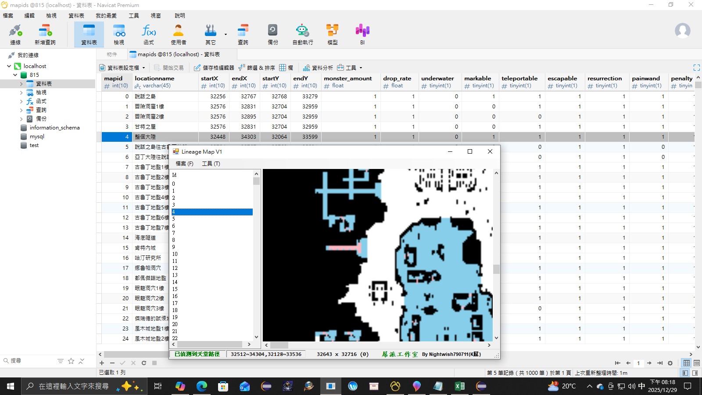The width and height of the screenshot is (702, 395).
Task: Sort by the mapid column header
Action: 116,82
